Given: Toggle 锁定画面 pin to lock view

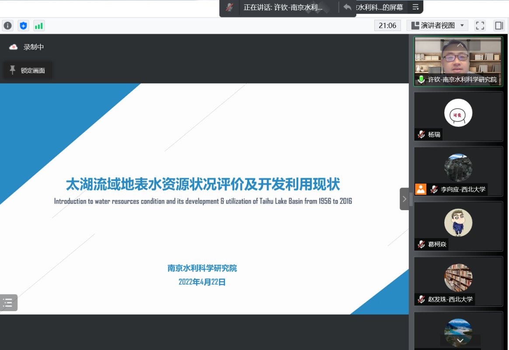Looking at the screenshot, I should (x=28, y=70).
